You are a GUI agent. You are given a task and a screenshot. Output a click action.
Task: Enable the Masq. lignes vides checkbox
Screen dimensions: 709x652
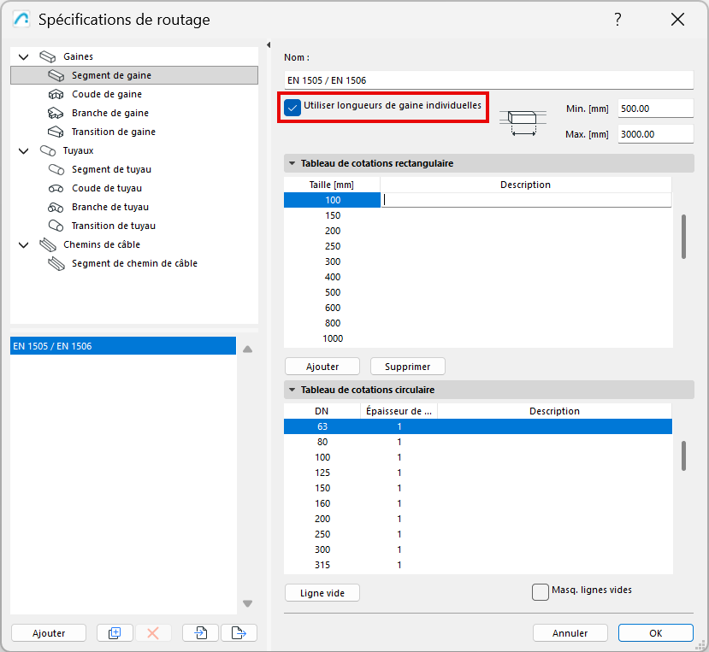click(540, 591)
